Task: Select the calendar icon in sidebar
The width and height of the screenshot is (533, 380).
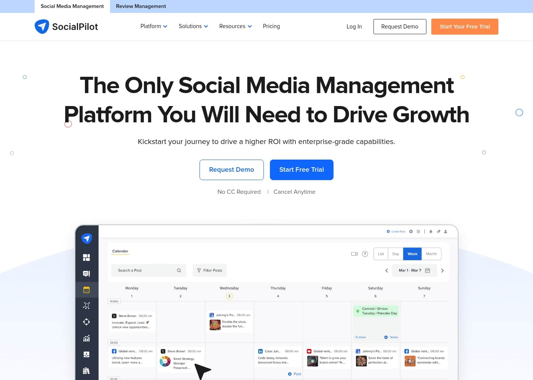Action: click(86, 290)
